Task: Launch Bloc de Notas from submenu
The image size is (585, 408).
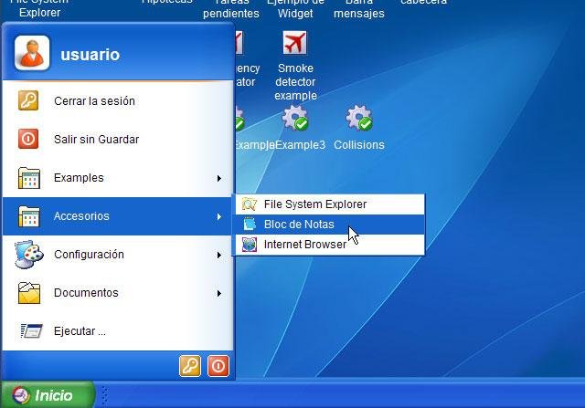Action: click(x=330, y=225)
